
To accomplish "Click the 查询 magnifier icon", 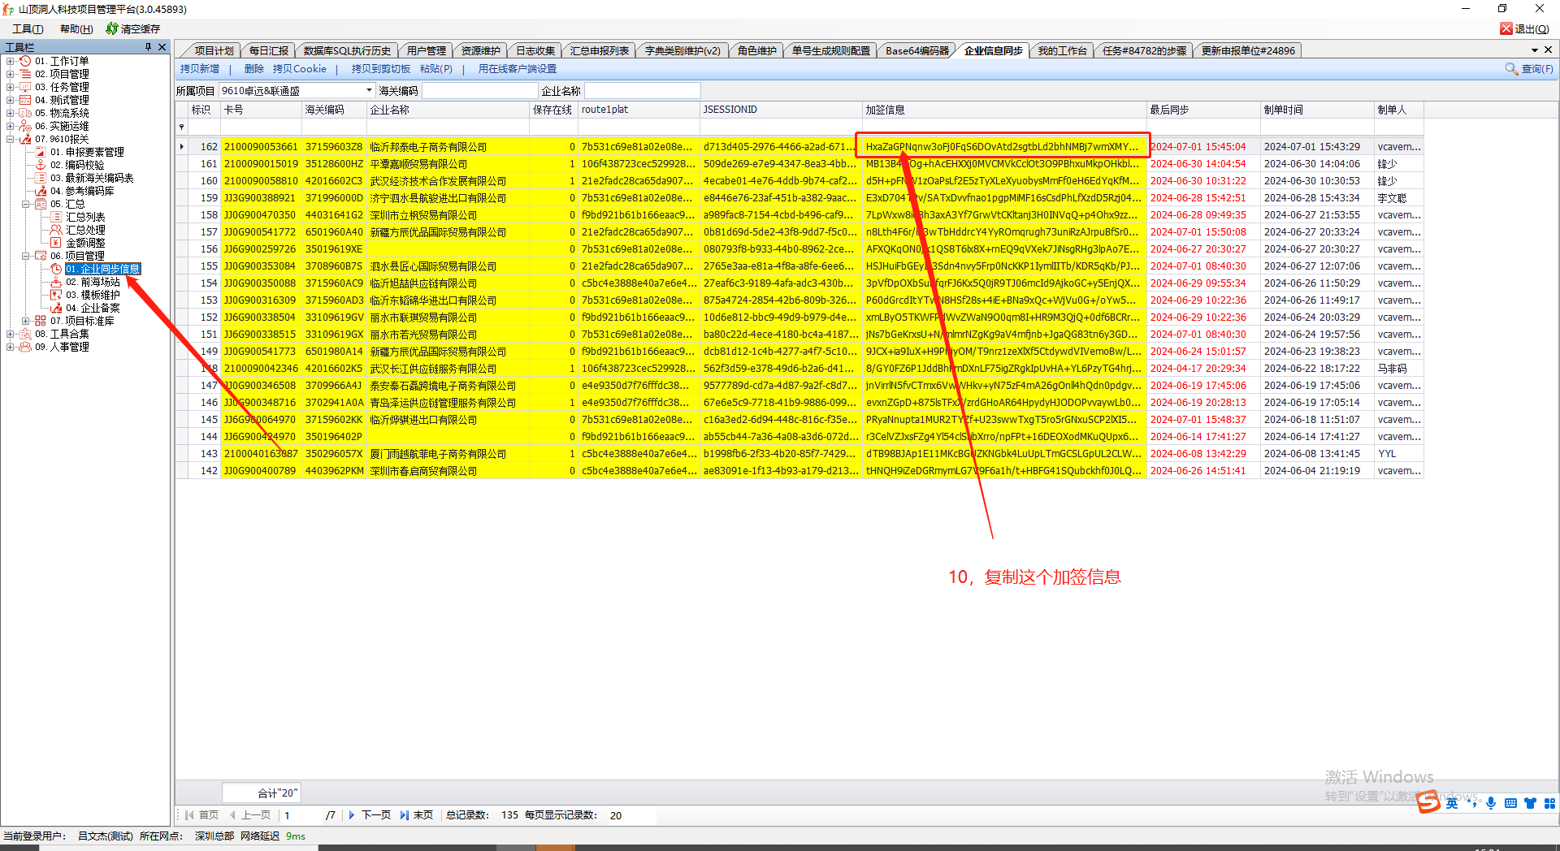I will (1511, 69).
